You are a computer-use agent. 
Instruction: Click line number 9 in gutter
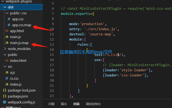53,24
